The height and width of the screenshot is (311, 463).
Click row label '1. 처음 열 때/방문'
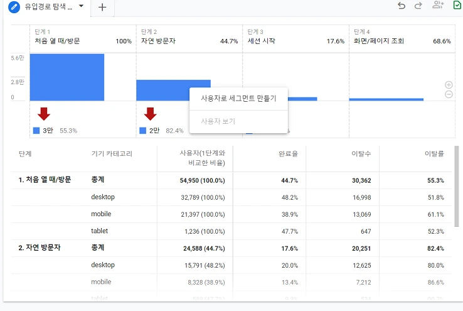point(45,180)
